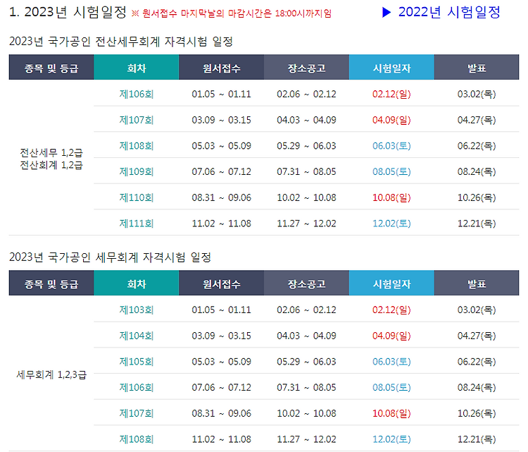This screenshot has height=452, width=528.
Task: Select 발표 '10.26(목)' in 제110회 row
Action: [477, 197]
